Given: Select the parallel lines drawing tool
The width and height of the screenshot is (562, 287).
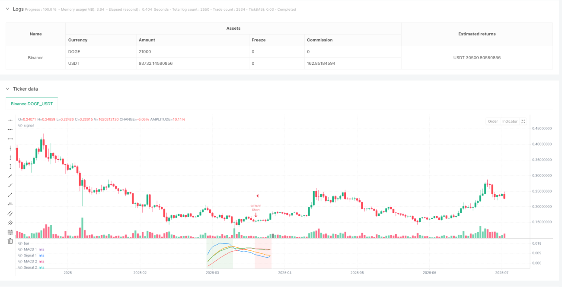Looking at the screenshot, I should [10, 214].
